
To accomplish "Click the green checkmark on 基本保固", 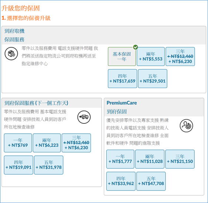I will tap(136, 47).
